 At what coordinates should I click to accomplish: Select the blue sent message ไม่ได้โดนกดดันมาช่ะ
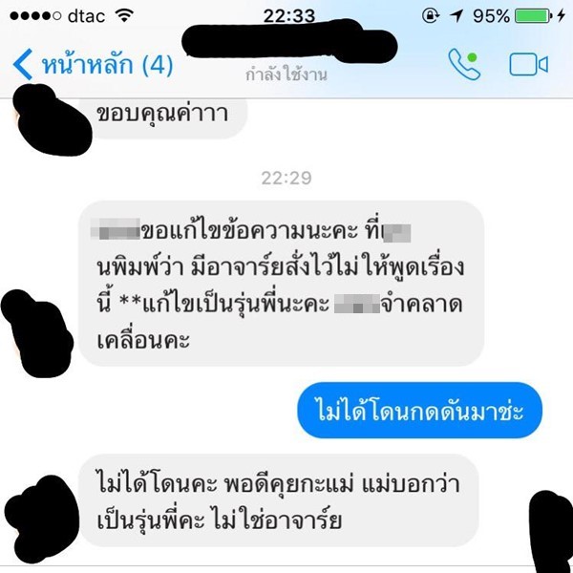pos(420,410)
